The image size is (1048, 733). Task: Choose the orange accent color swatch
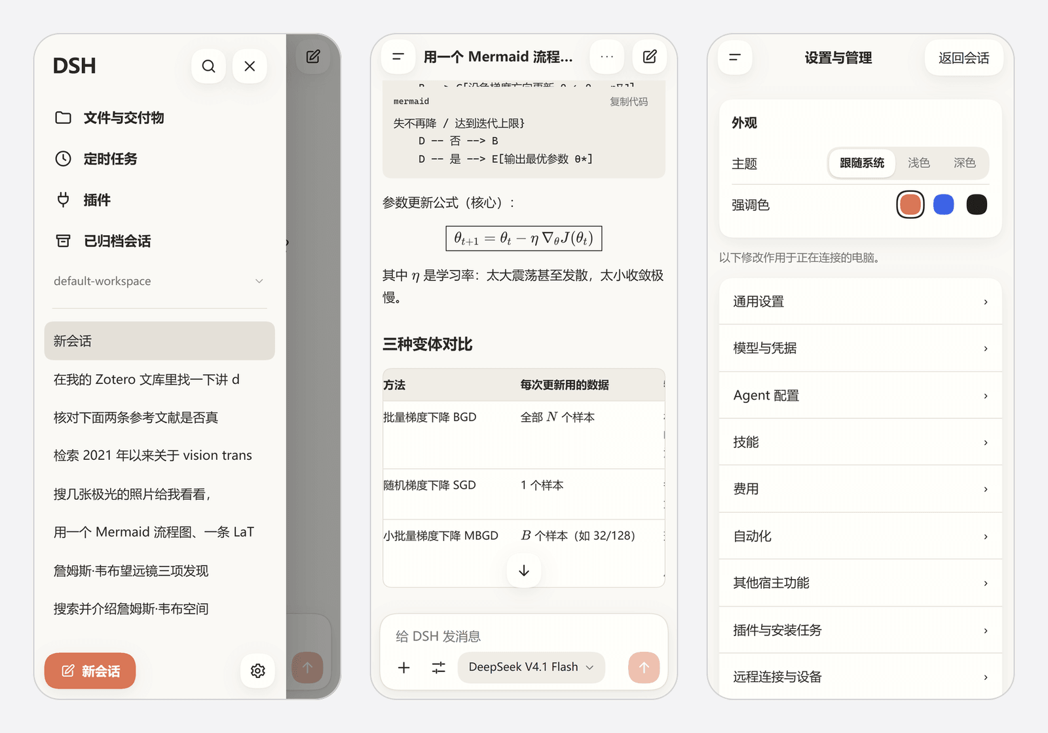click(910, 205)
